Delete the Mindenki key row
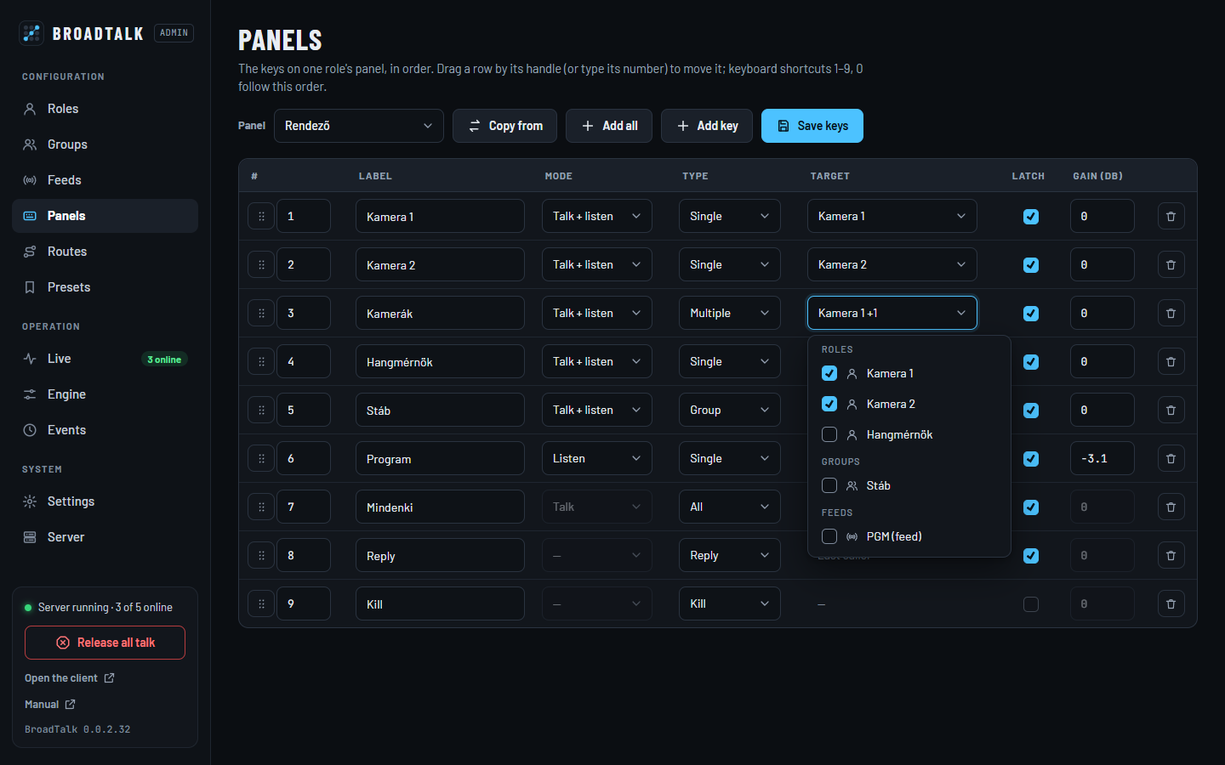 click(x=1171, y=507)
